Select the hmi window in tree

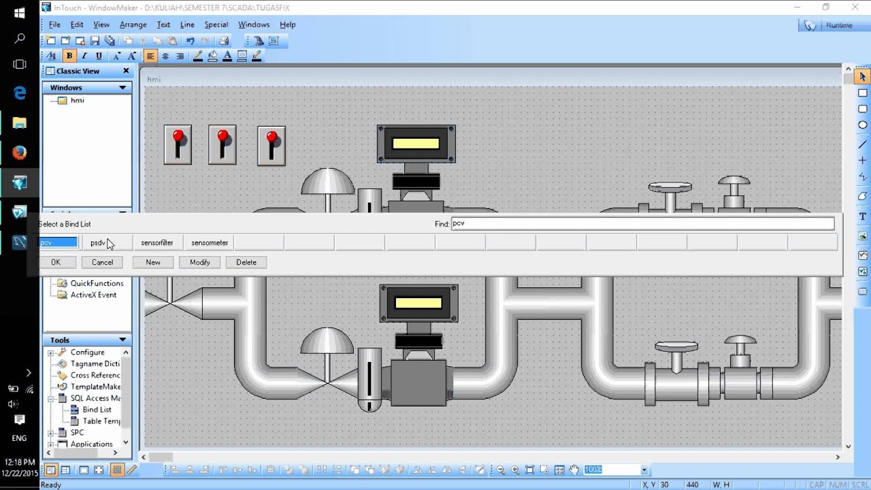coord(78,100)
